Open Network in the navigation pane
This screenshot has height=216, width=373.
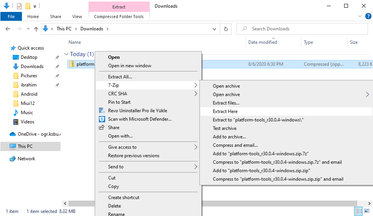click(26, 159)
